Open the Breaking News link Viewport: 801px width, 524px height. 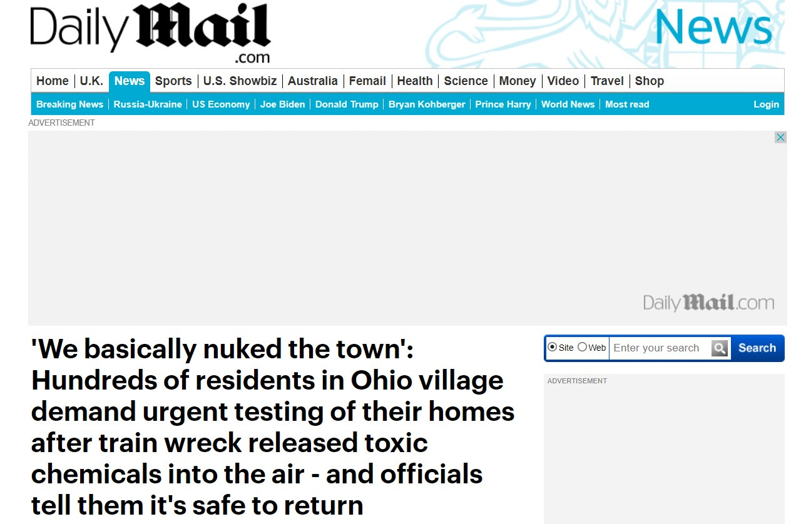[x=69, y=104]
